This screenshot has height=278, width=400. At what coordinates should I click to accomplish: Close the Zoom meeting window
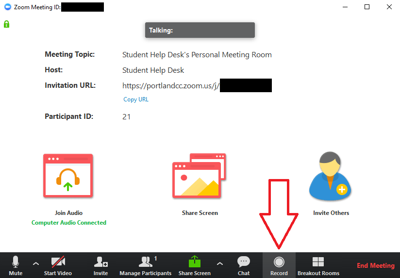pos(389,7)
